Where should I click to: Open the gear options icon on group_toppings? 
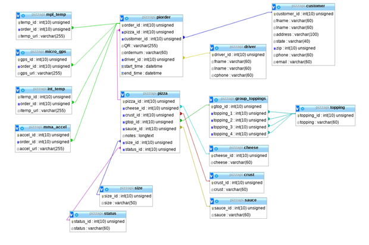pyautogui.click(x=216, y=100)
